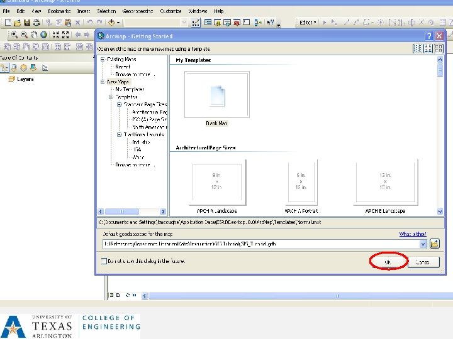Click the Full Extent globe icon

(44, 35)
